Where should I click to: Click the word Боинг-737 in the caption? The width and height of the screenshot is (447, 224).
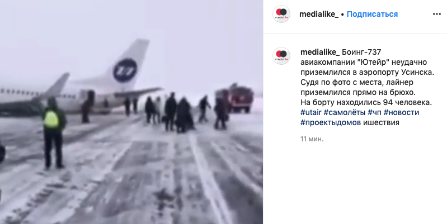click(361, 53)
